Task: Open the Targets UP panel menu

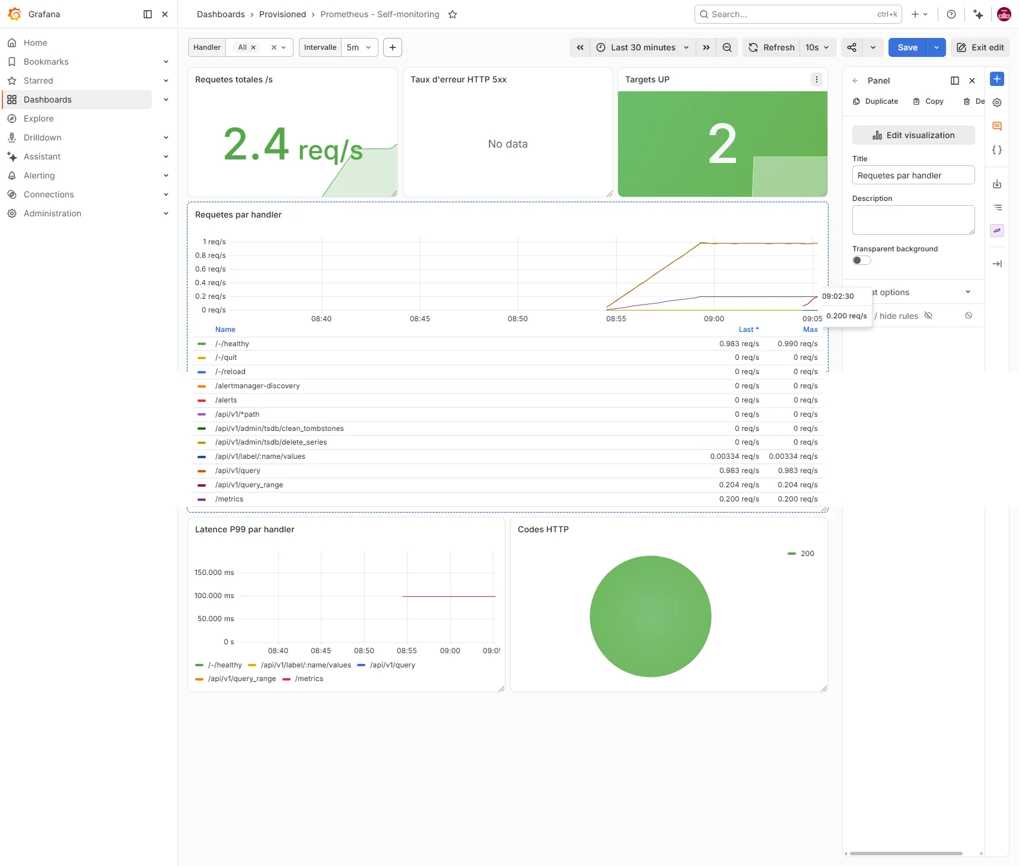Action: click(x=817, y=79)
